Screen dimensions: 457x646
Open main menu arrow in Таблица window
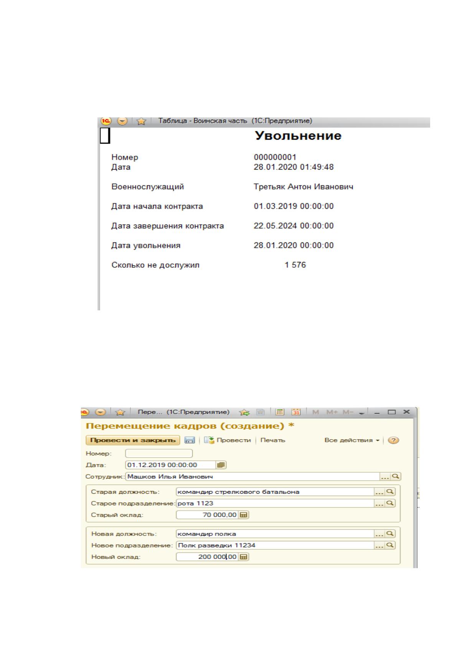point(122,121)
